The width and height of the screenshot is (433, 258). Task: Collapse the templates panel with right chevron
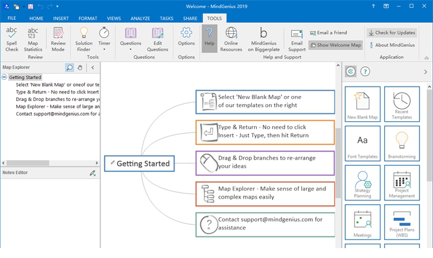(x=426, y=72)
